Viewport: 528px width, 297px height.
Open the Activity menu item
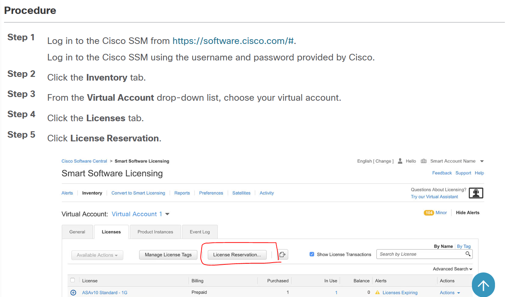[x=267, y=193]
